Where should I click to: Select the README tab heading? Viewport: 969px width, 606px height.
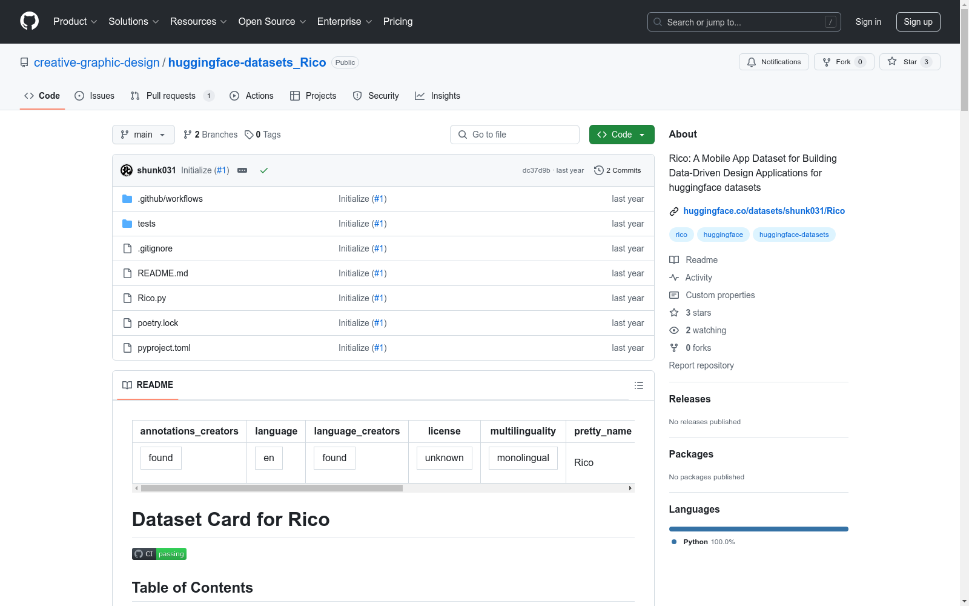148,385
